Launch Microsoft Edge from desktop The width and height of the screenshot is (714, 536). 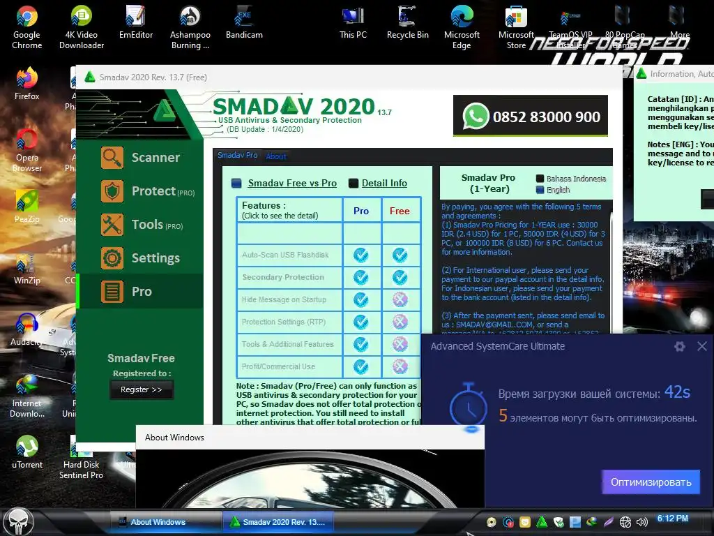(462, 27)
